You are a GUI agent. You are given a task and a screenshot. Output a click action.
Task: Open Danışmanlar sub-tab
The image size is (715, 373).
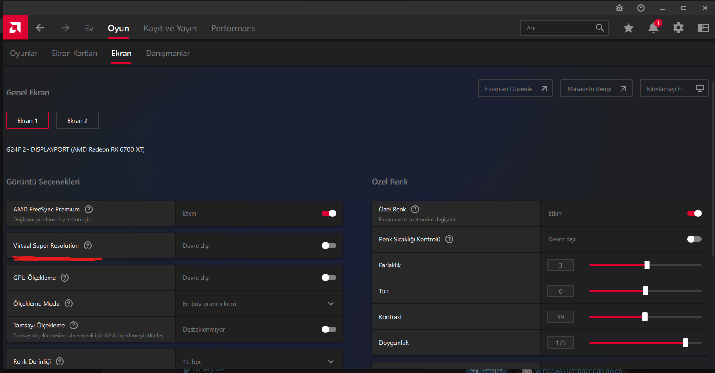point(168,53)
